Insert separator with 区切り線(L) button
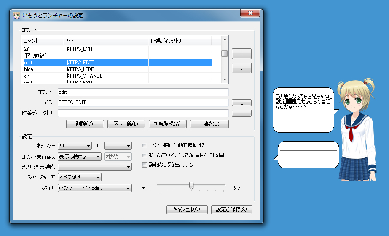 [x=126, y=124]
